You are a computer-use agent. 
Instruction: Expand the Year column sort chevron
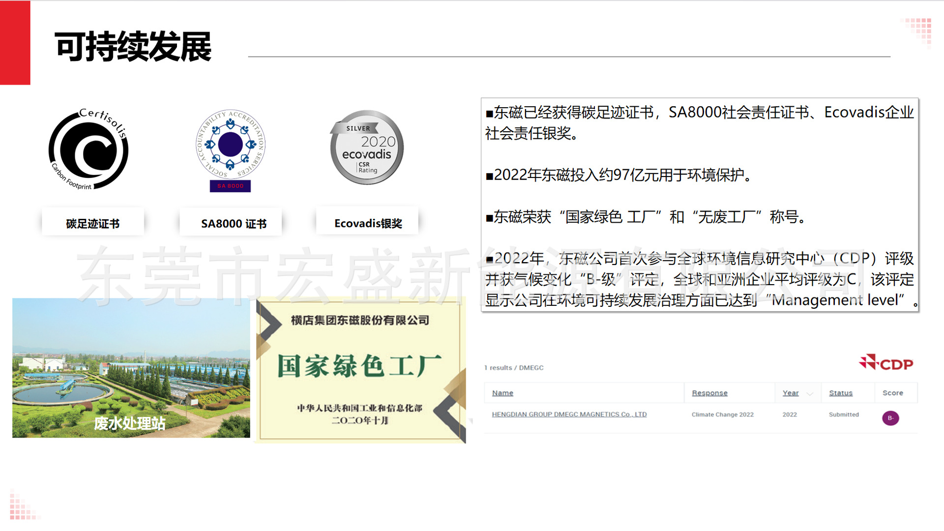[810, 393]
